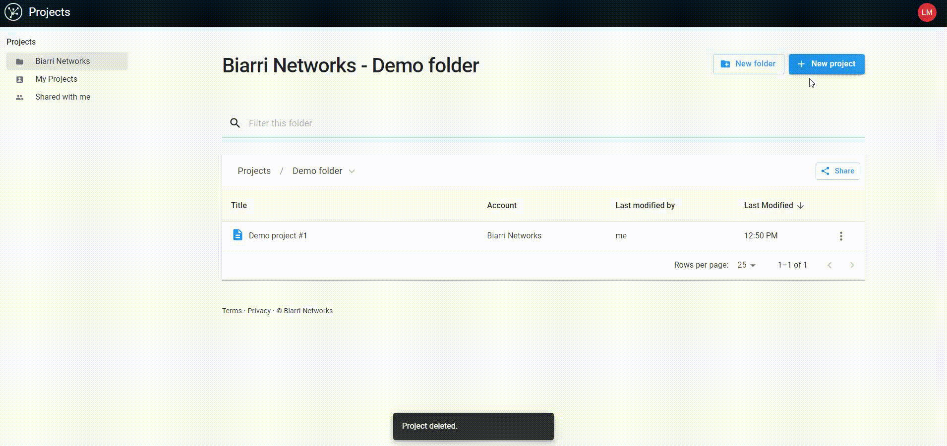Create a New folder
Screen dimensions: 947x446
pos(748,64)
